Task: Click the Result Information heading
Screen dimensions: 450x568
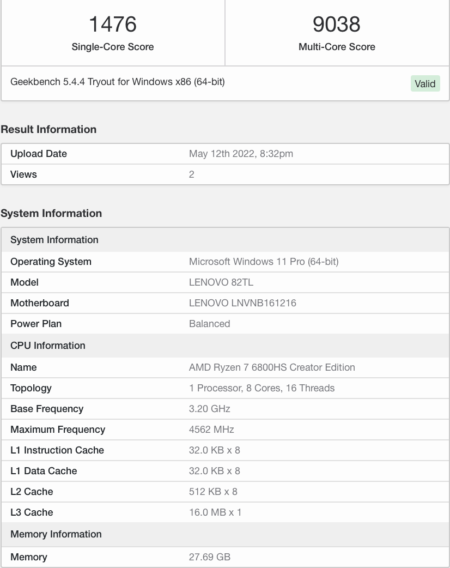Action: coord(48,129)
